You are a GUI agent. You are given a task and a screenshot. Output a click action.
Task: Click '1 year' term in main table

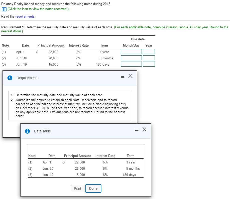[104, 52]
